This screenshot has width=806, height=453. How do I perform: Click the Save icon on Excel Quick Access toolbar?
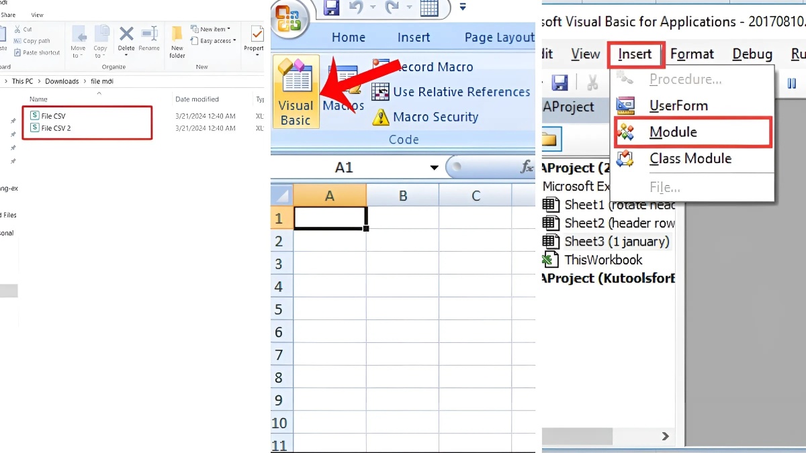(332, 7)
